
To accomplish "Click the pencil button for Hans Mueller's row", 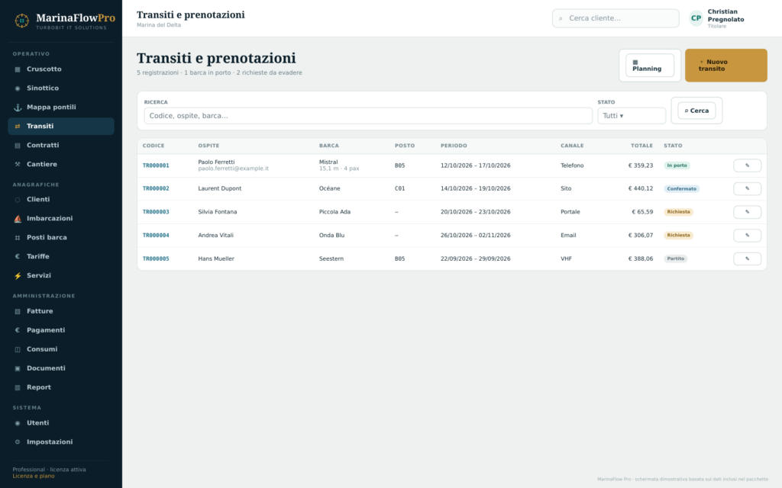I will tap(747, 258).
